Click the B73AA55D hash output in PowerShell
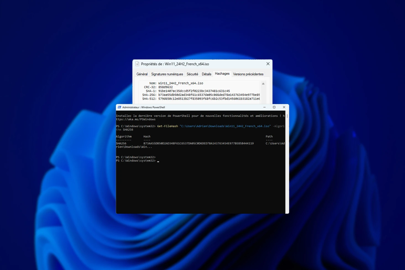The height and width of the screenshot is (270, 405). point(198,143)
